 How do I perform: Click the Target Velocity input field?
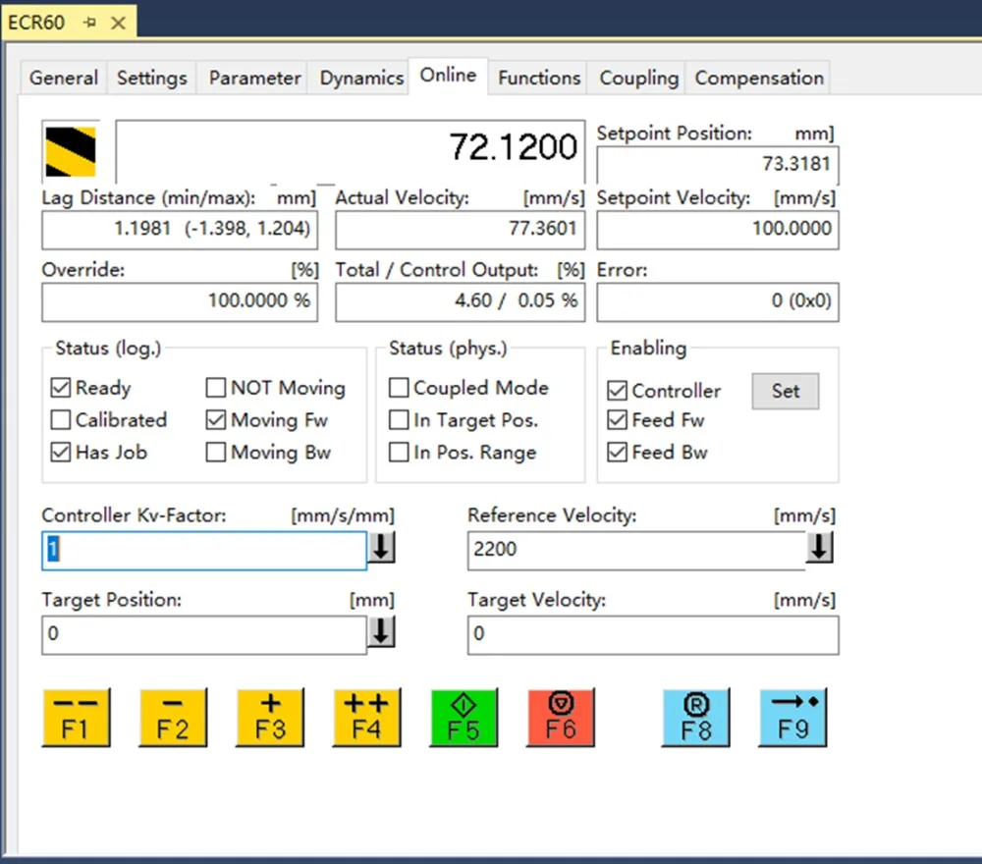pos(653,635)
